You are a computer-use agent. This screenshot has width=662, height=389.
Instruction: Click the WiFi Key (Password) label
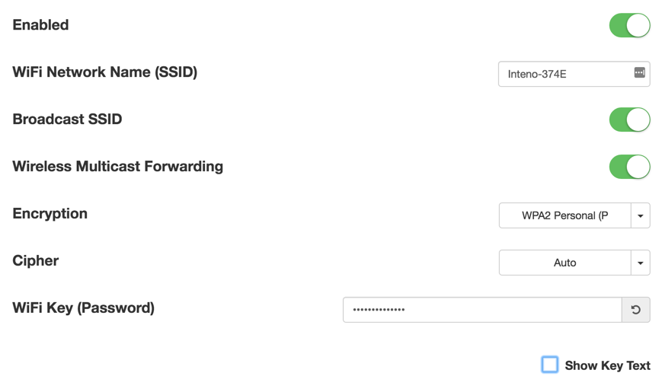84,308
